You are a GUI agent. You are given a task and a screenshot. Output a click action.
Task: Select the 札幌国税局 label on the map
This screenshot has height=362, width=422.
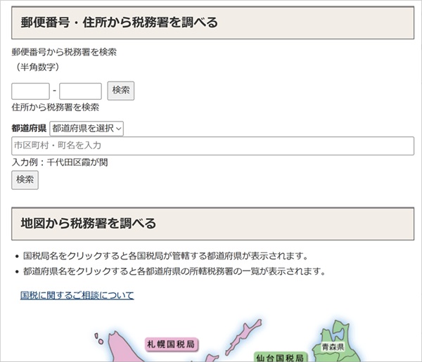pyautogui.click(x=171, y=344)
